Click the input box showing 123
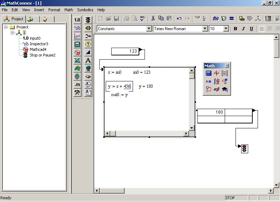This screenshot has height=202, width=280. tap(125, 51)
